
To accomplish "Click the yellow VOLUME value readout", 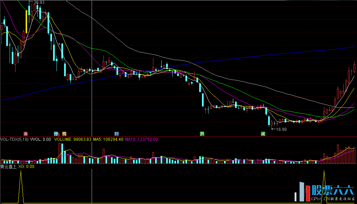I will point(72,139).
